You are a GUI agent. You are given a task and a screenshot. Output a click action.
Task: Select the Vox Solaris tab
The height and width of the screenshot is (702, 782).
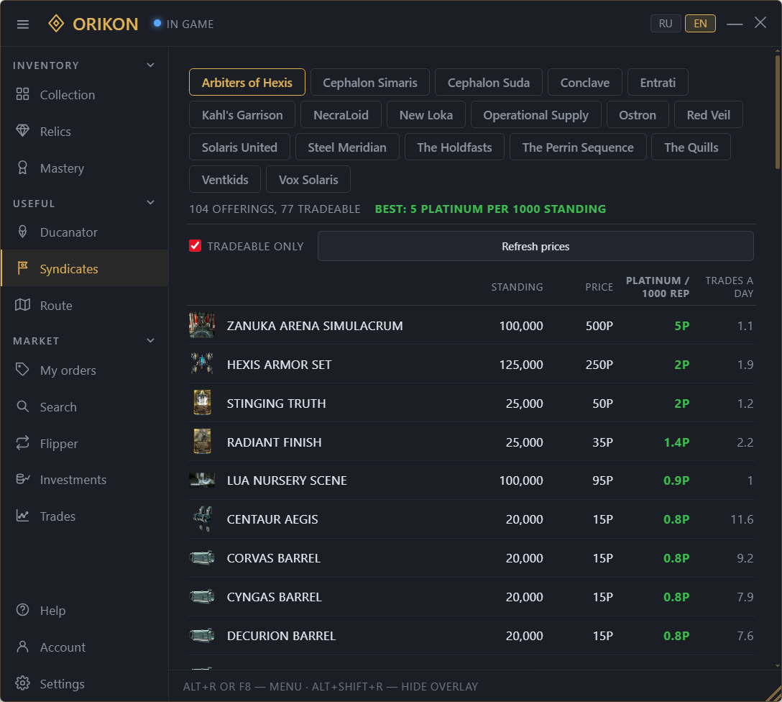point(308,180)
